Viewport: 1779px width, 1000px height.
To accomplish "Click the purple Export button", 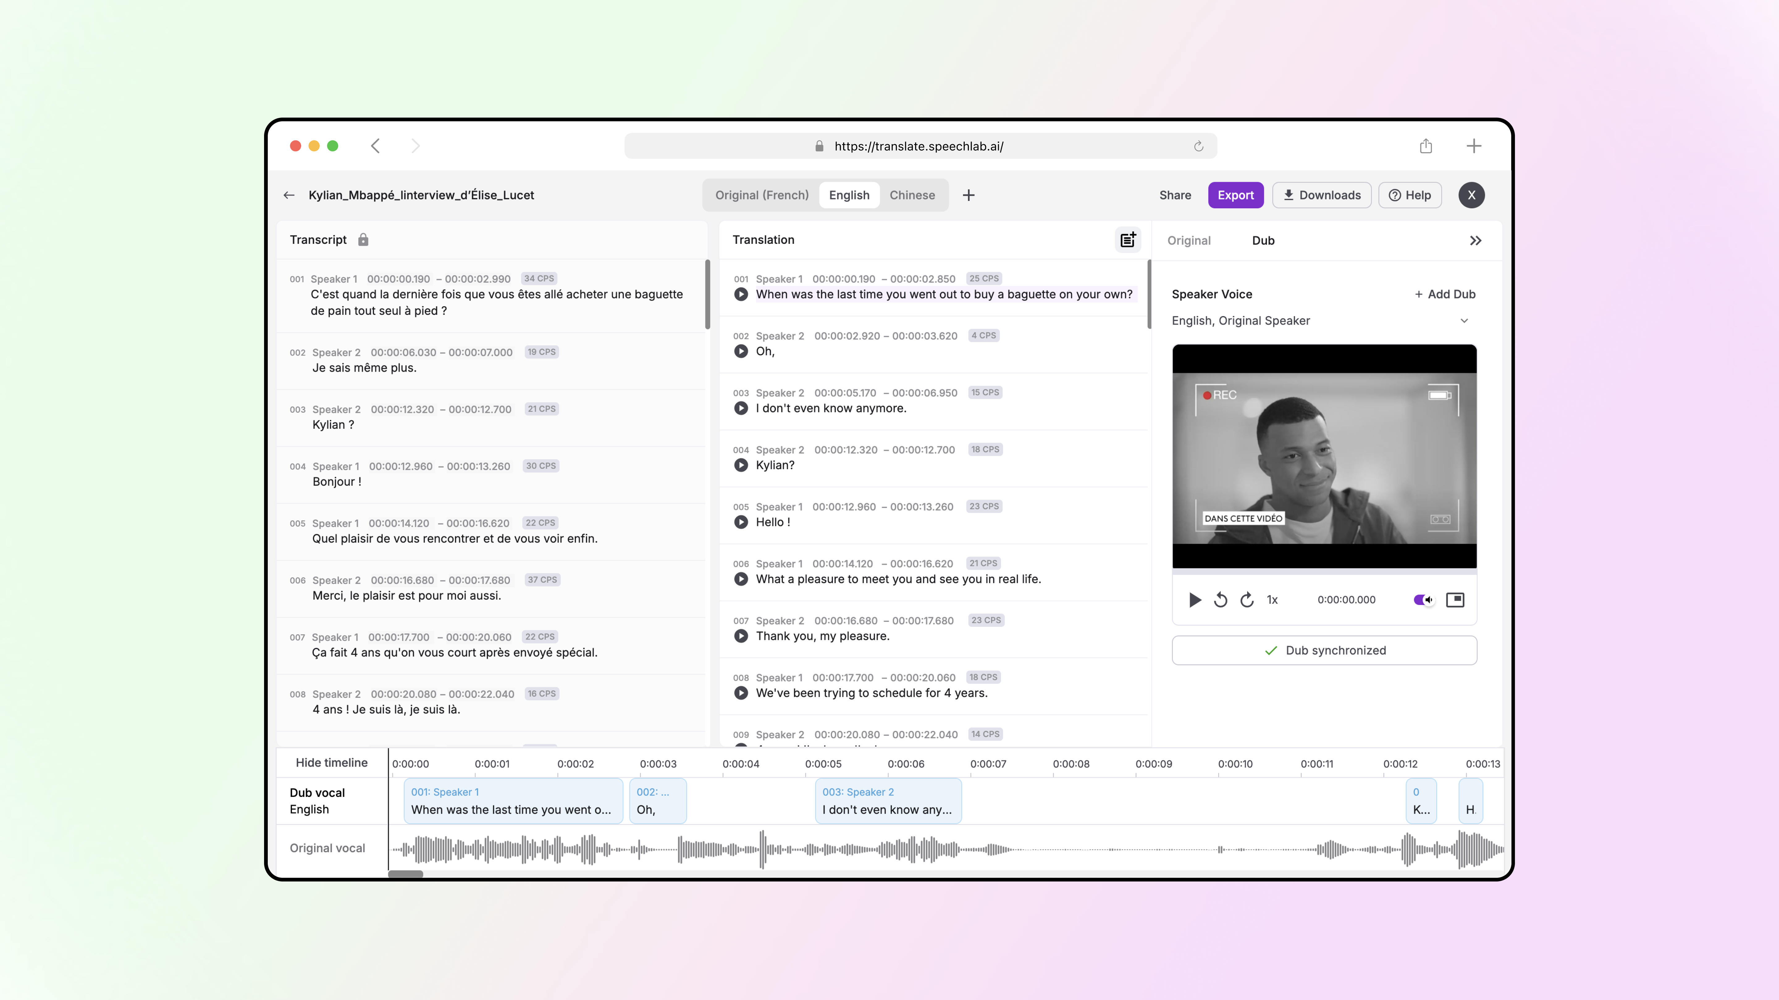I will tap(1235, 195).
